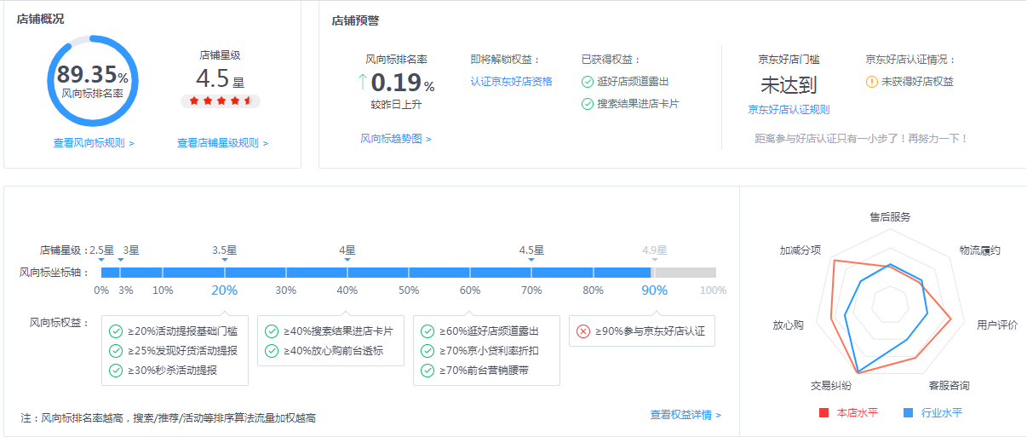Click the green check next to 逛好店频道露出 in 已获得权益
1027x437 pixels.
pos(588,82)
